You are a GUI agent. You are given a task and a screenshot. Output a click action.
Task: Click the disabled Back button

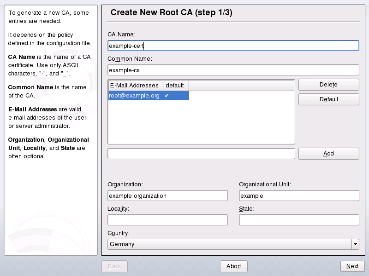tap(114, 266)
